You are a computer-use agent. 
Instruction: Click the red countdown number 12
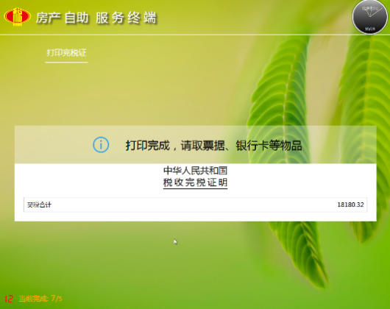[9, 298]
